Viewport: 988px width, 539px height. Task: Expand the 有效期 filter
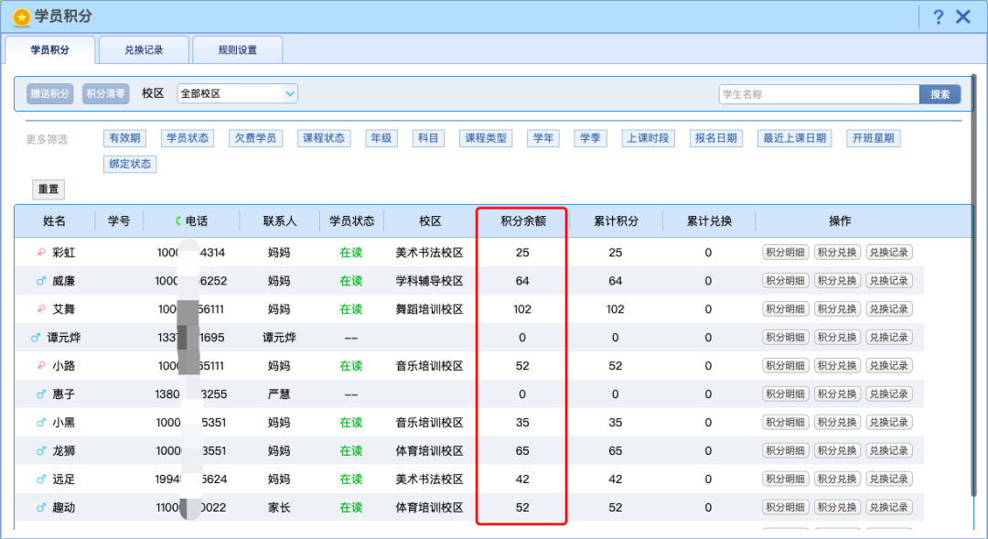124,138
